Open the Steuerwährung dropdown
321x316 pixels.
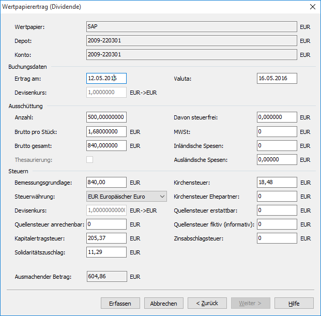click(127, 197)
